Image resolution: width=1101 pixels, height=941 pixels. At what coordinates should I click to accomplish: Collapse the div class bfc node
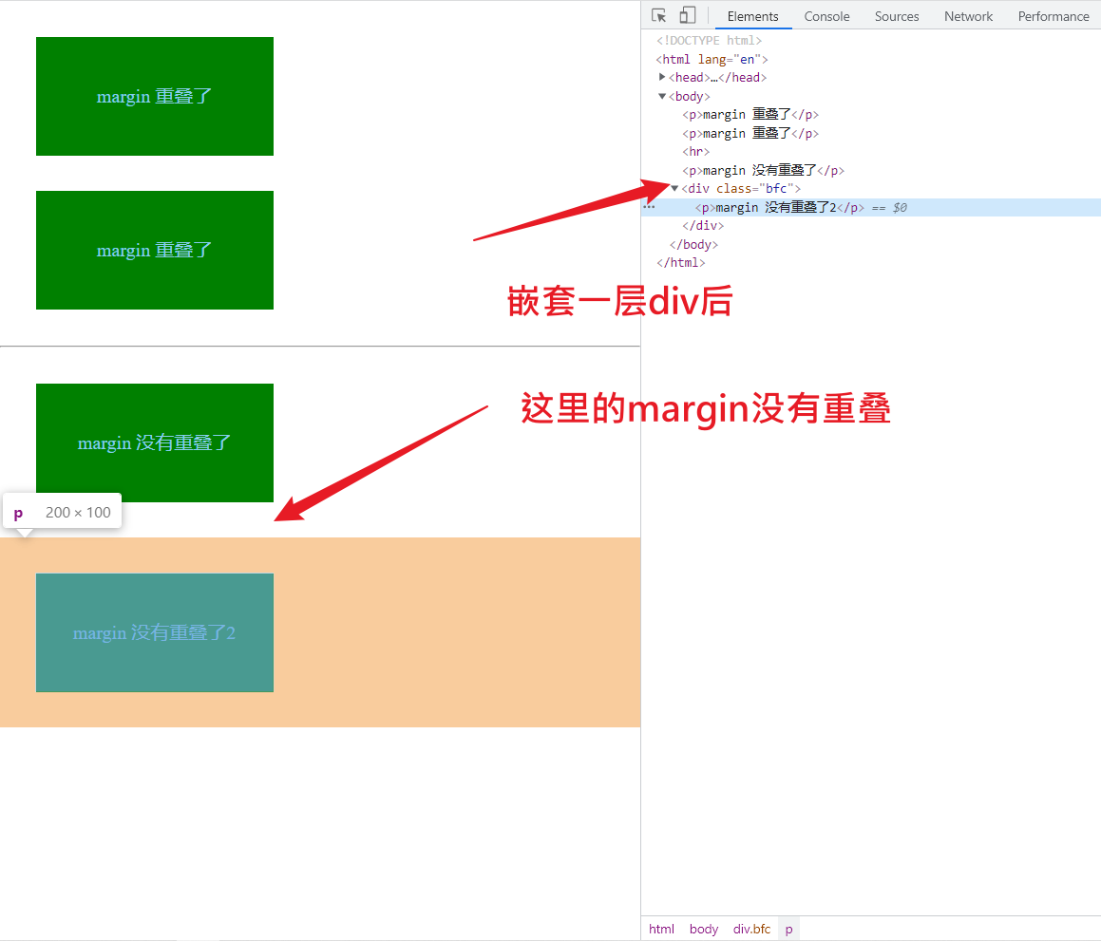click(674, 188)
